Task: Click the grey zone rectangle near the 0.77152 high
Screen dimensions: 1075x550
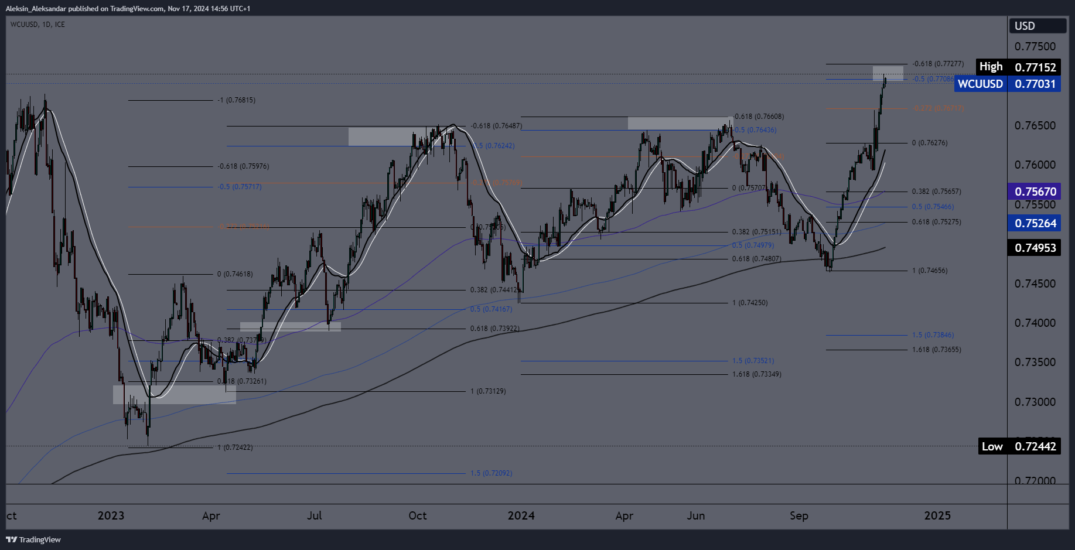Action: (x=888, y=73)
